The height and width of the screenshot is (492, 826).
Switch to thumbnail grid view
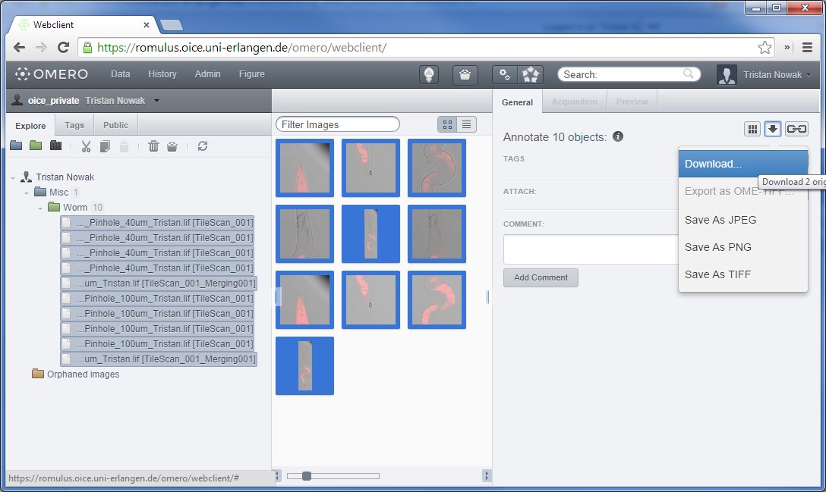[x=447, y=124]
